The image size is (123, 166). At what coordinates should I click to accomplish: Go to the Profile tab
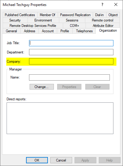tap(65, 31)
